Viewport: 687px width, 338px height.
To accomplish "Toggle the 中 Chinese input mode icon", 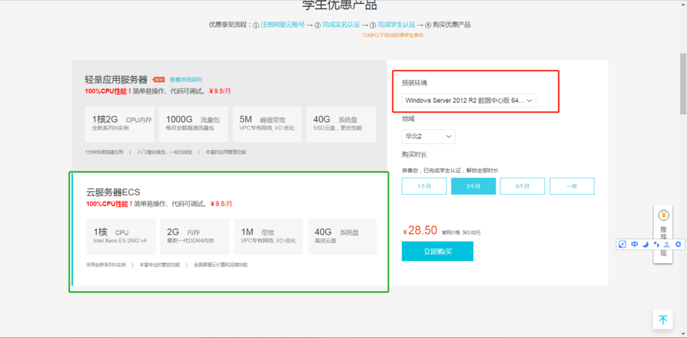I will (x=634, y=244).
